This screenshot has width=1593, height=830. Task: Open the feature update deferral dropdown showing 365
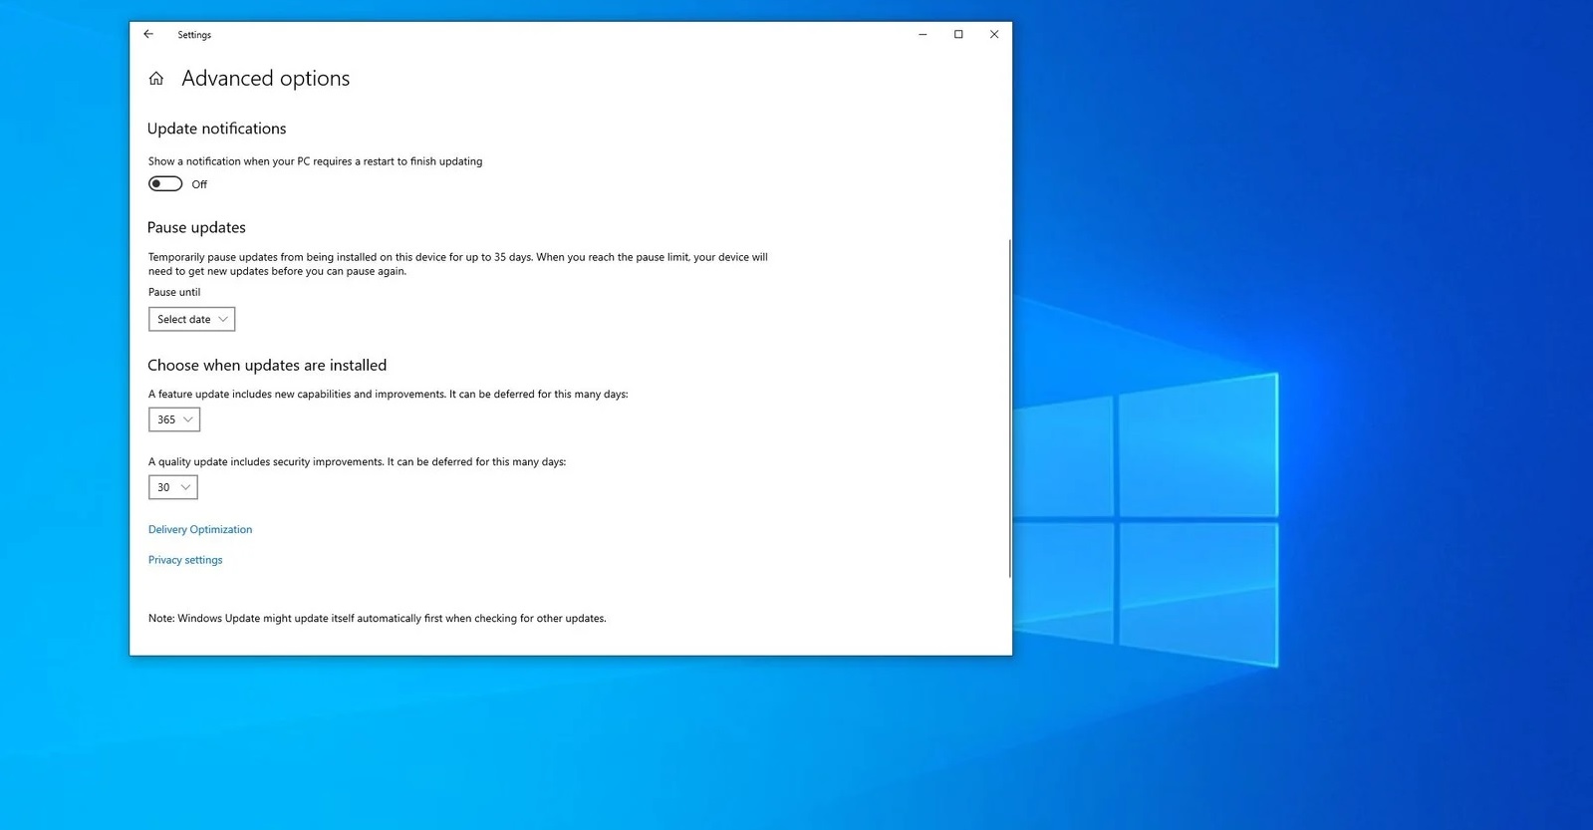coord(174,419)
